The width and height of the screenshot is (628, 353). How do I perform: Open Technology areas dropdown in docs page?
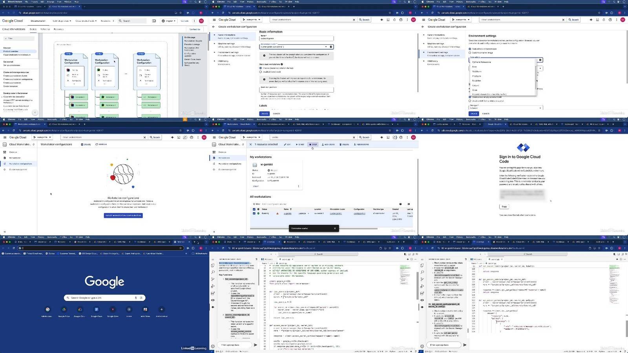pos(62,21)
